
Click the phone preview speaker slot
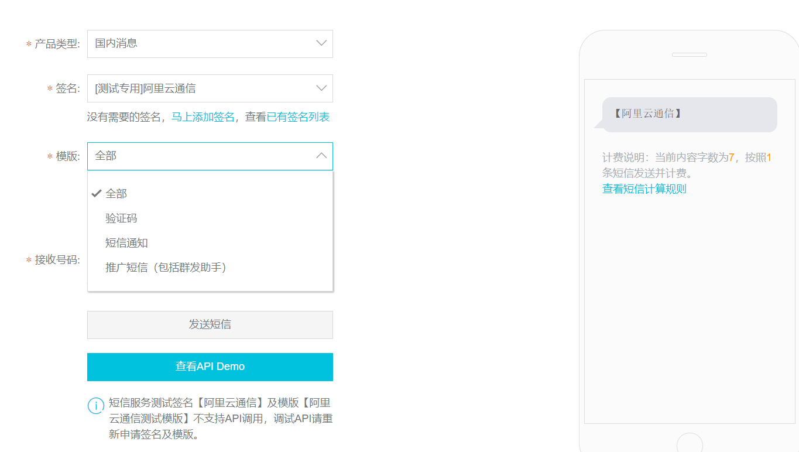click(x=689, y=55)
